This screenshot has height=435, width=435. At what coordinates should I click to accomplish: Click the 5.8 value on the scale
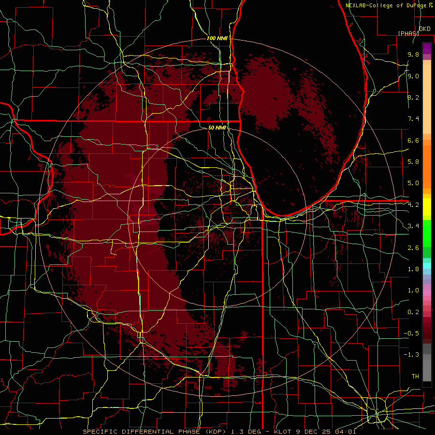tap(413, 162)
